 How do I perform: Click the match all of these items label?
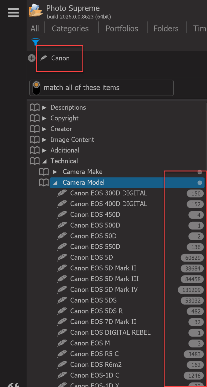pos(82,88)
